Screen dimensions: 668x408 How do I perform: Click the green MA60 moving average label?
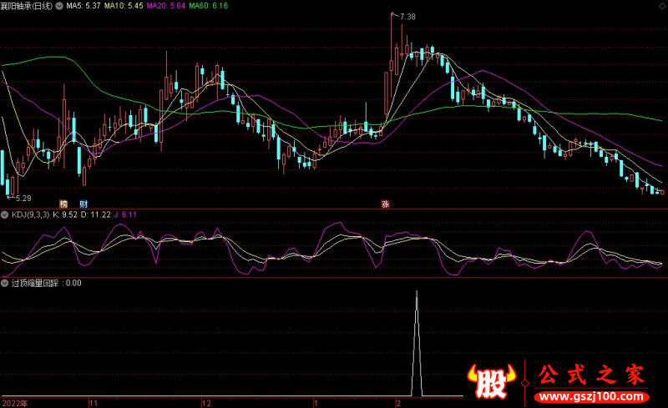coord(208,6)
